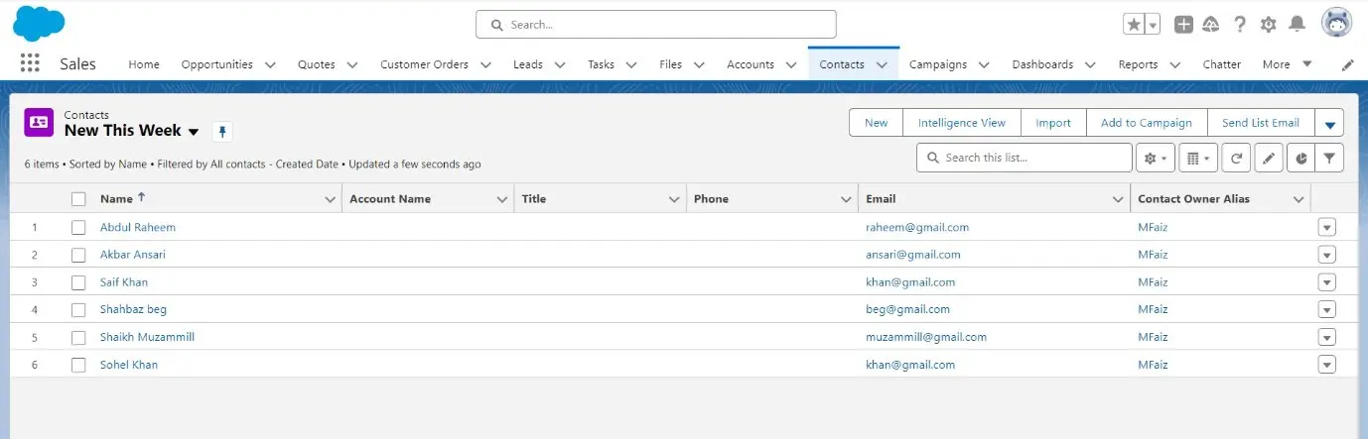The height and width of the screenshot is (439, 1368).
Task: Open the global actions plus icon
Action: tap(1183, 25)
